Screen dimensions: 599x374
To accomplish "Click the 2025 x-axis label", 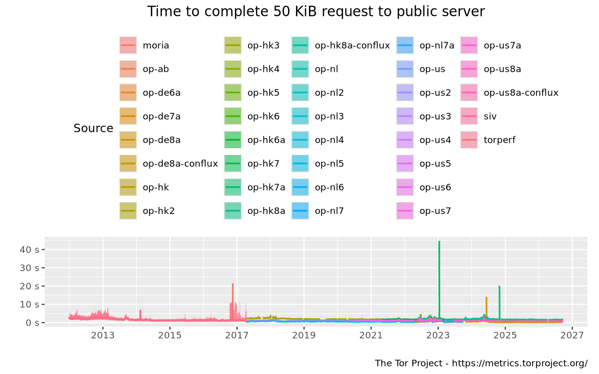I will pyautogui.click(x=505, y=335).
